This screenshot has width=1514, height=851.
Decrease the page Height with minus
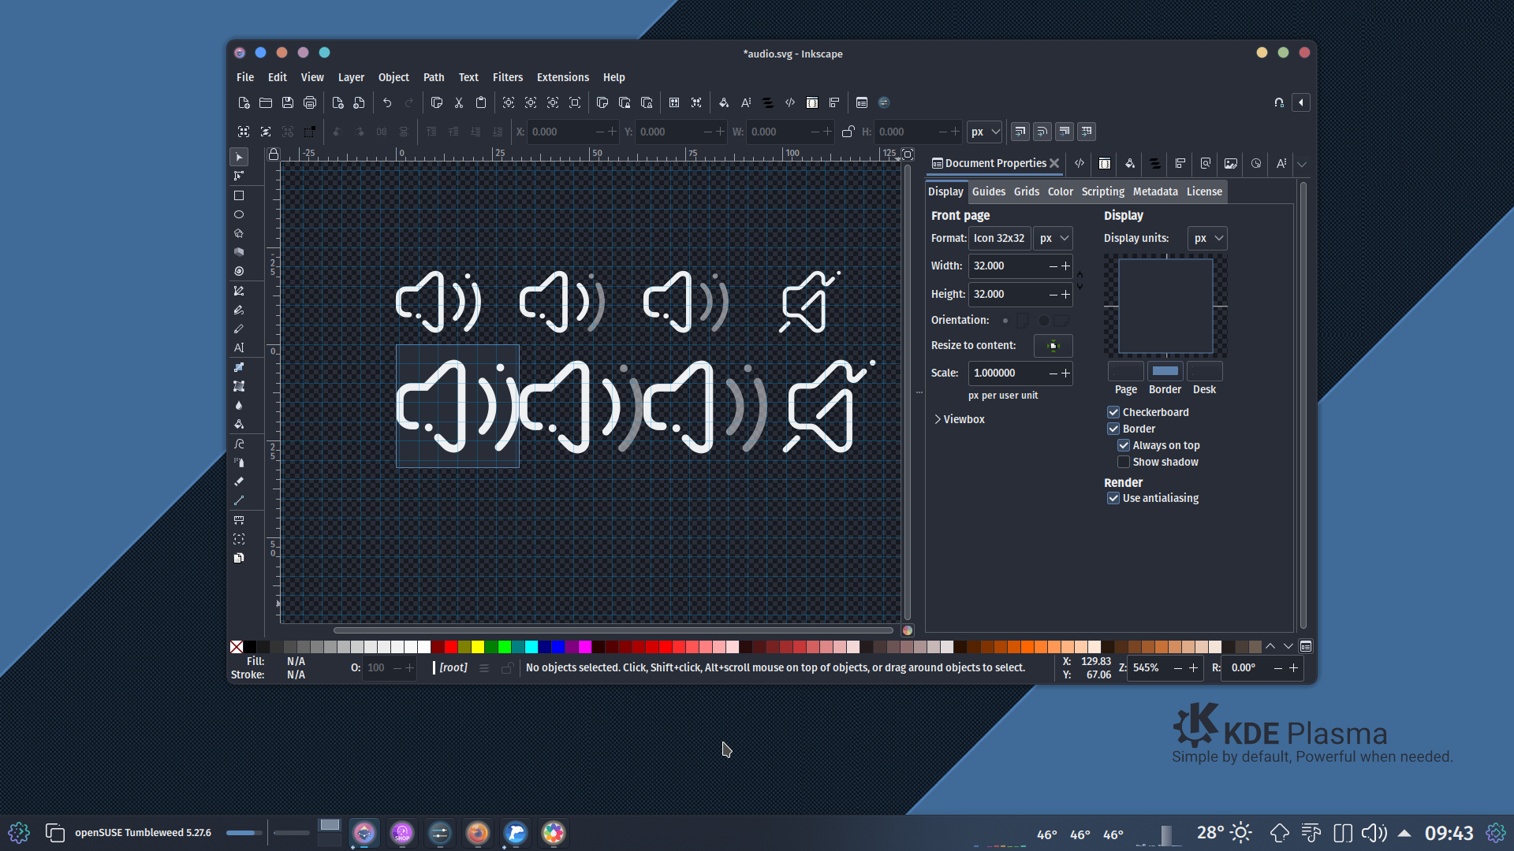point(1053,295)
